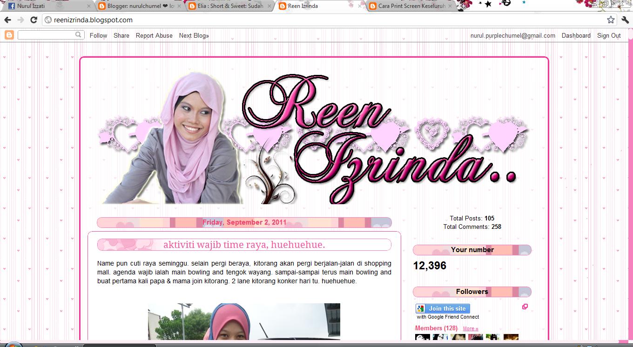Image resolution: width=633 pixels, height=347 pixels.
Task: Click the Share link in navbar
Action: pos(121,35)
